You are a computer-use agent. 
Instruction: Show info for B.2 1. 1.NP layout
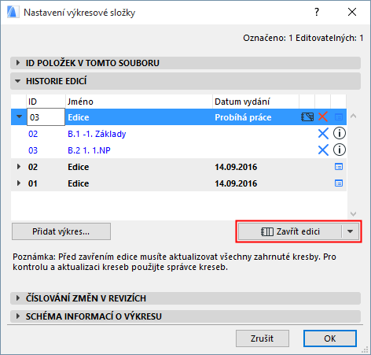(340, 150)
